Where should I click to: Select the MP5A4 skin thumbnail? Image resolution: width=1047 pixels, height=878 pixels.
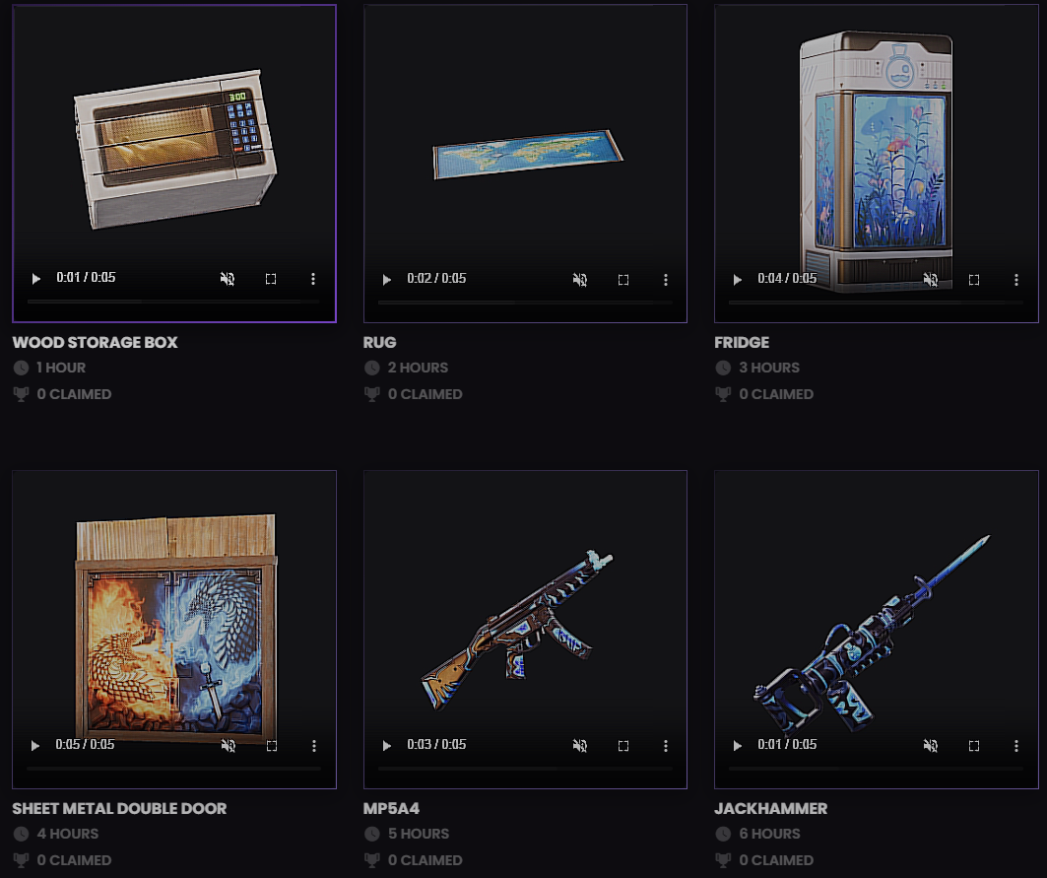(x=525, y=628)
